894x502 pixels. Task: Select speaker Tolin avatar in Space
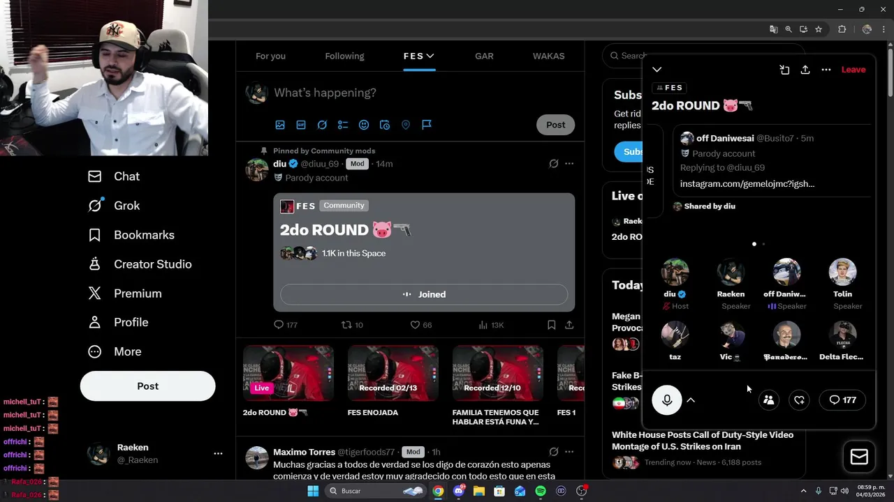click(x=842, y=272)
